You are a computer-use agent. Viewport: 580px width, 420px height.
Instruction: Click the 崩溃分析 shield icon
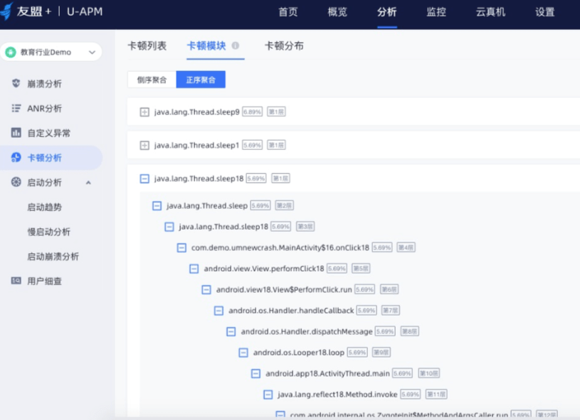16,83
